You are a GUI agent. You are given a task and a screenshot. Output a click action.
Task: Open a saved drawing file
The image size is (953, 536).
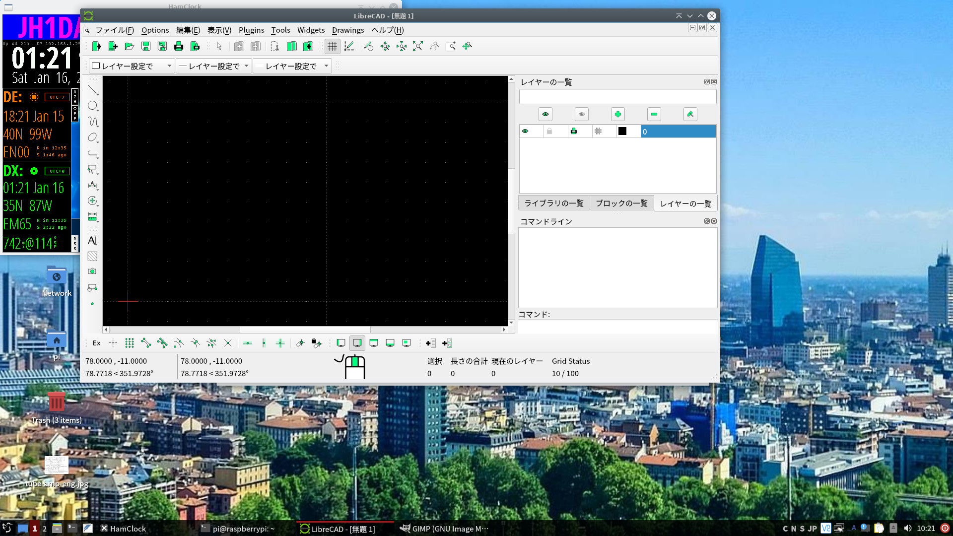click(x=130, y=46)
